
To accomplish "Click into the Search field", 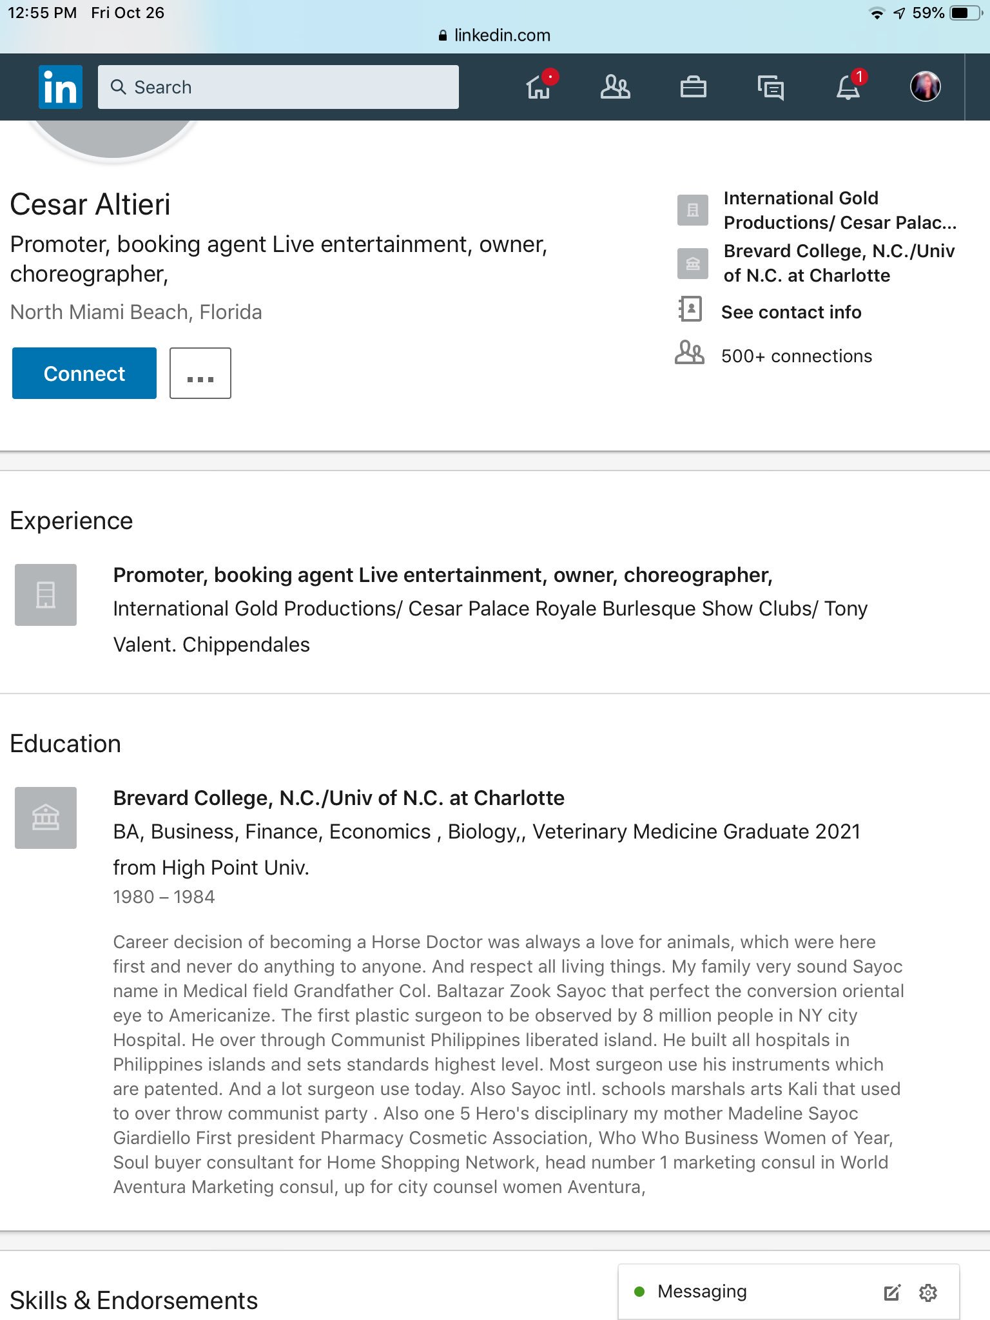I will point(278,87).
